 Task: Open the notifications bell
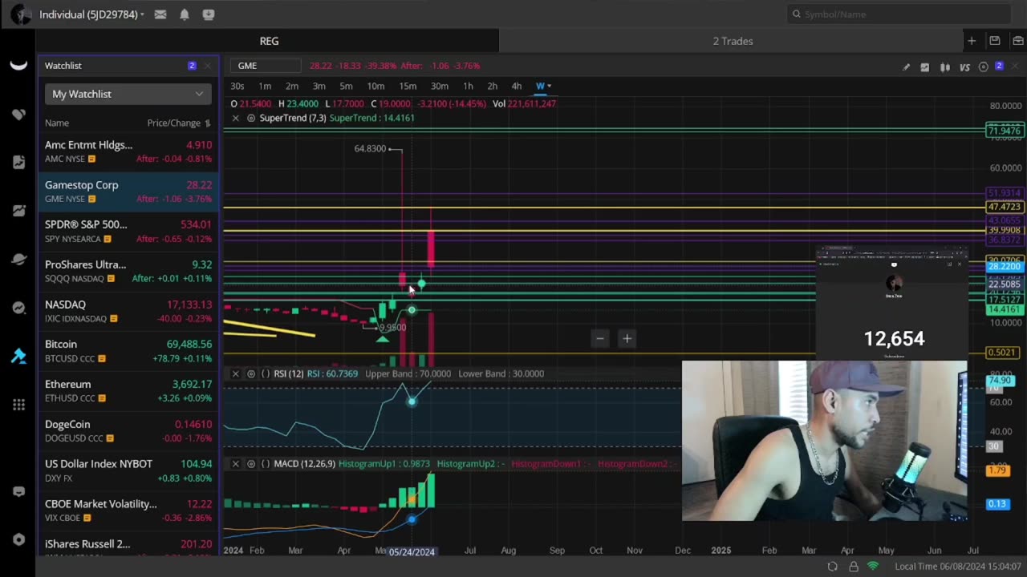point(185,14)
